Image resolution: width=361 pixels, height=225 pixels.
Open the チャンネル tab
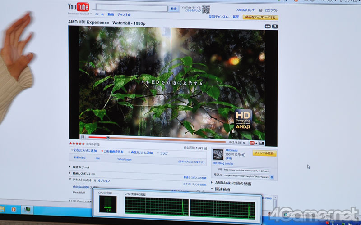coord(124,14)
